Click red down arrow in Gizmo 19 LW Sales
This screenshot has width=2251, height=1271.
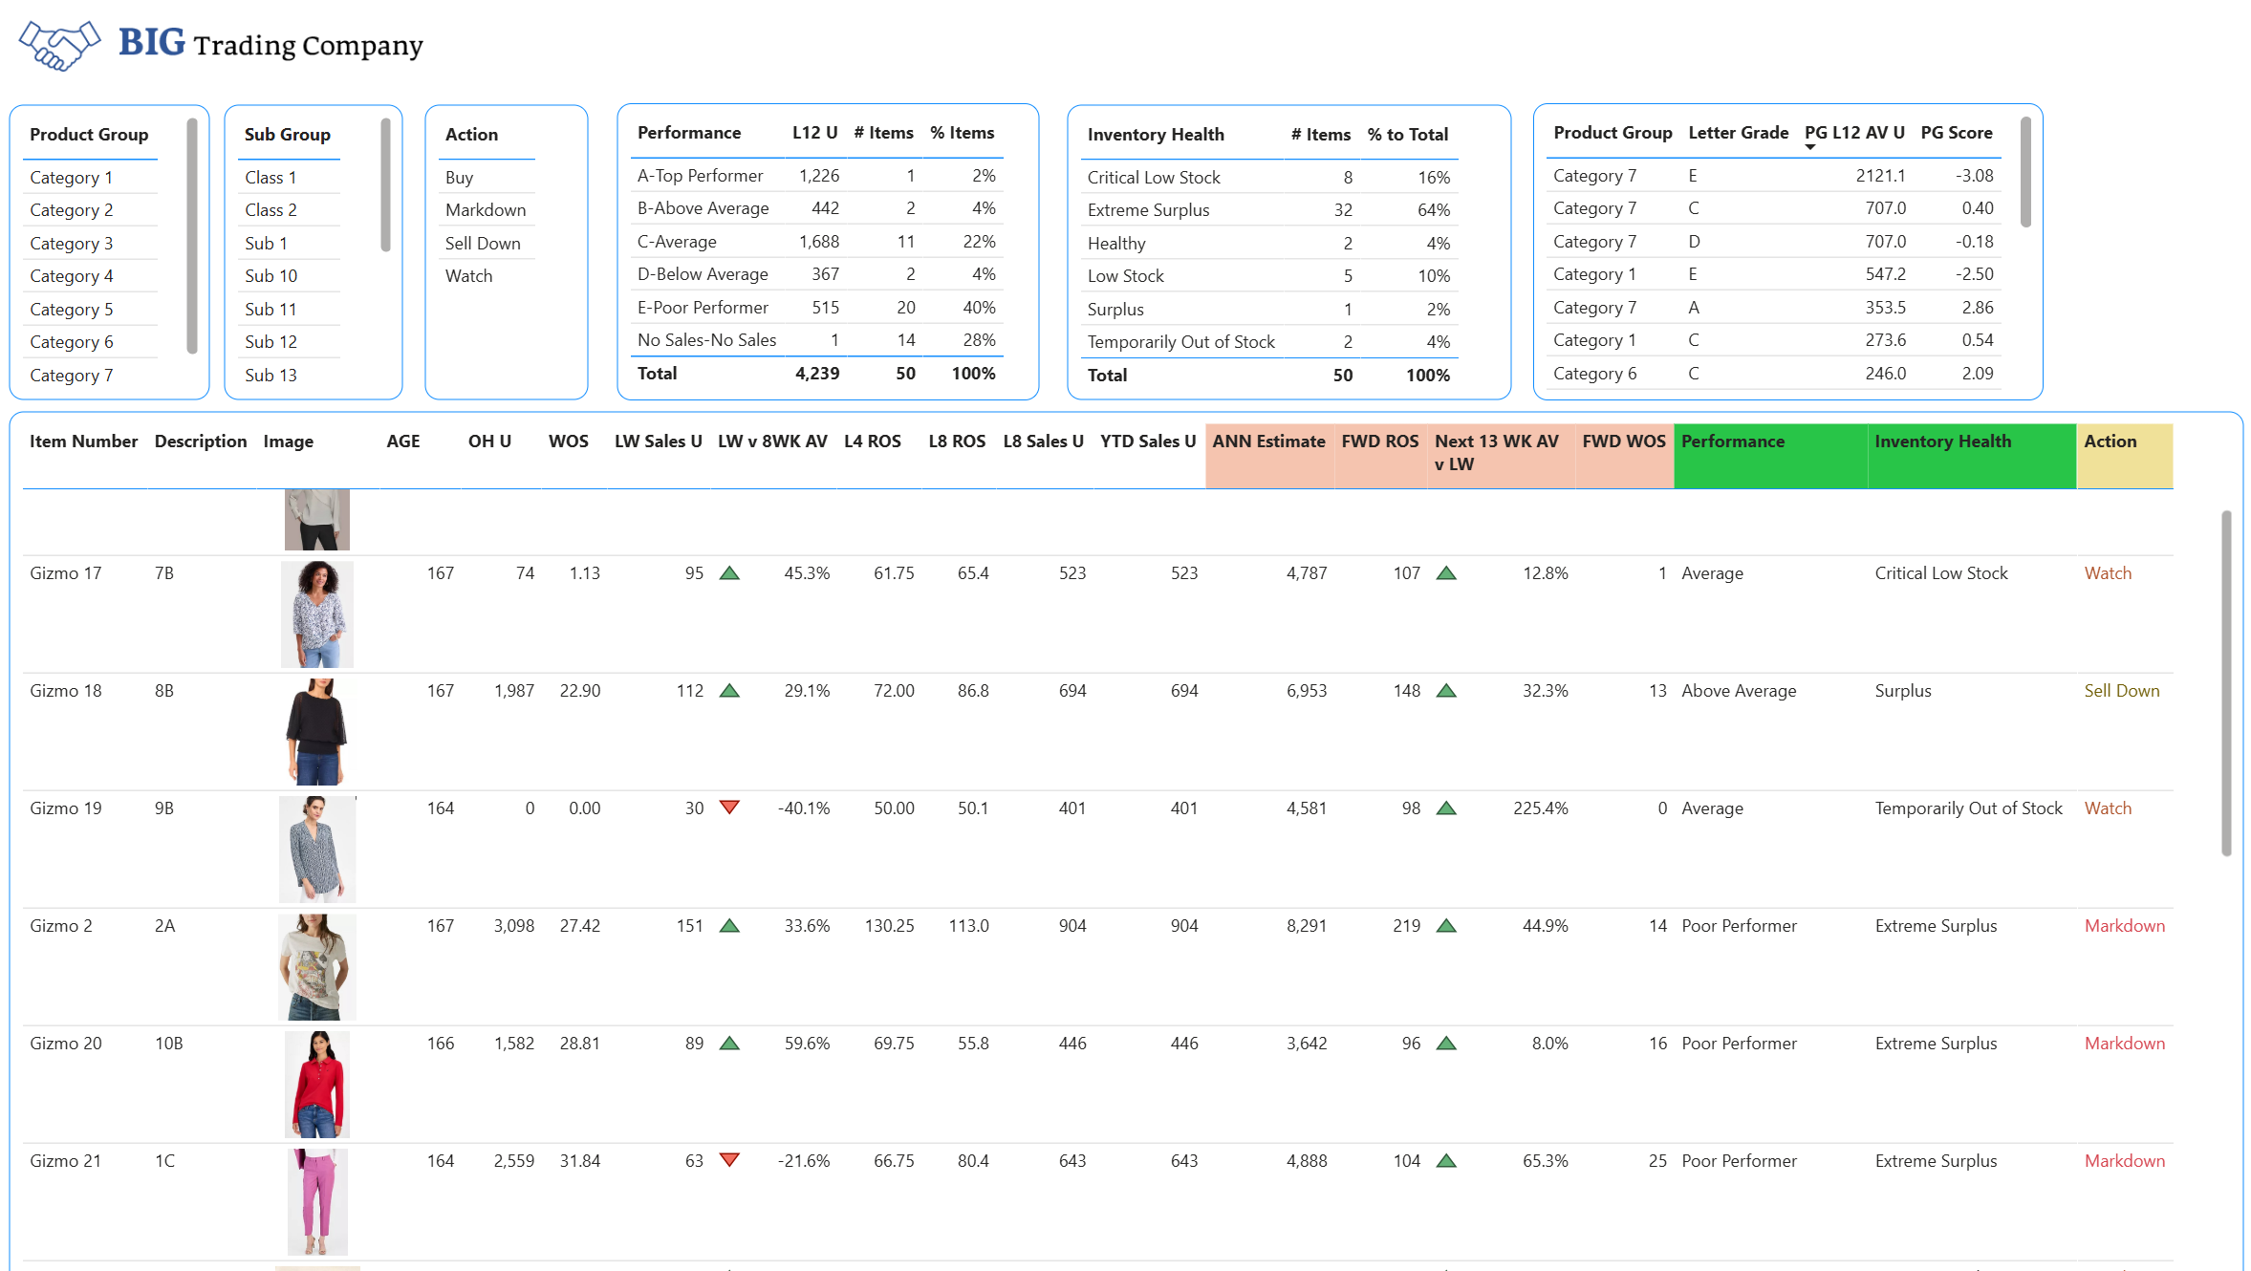tap(729, 808)
